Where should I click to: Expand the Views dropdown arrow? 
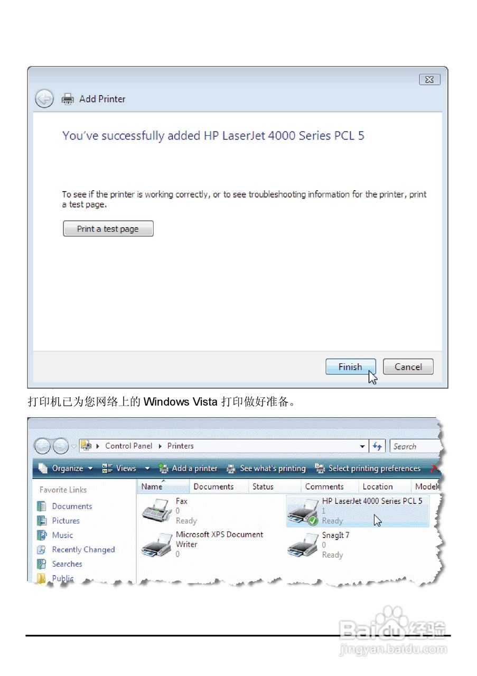[x=147, y=468]
